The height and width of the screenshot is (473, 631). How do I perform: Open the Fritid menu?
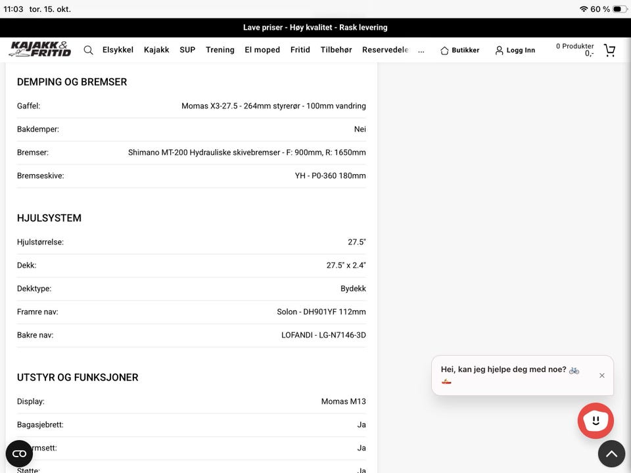click(300, 50)
